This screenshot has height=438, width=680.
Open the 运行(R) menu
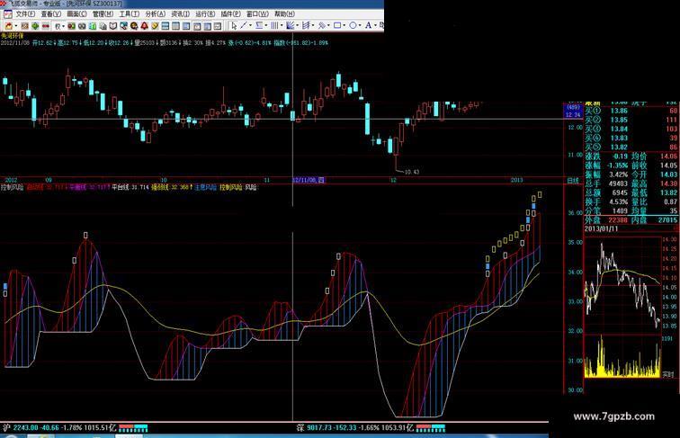tap(205, 13)
